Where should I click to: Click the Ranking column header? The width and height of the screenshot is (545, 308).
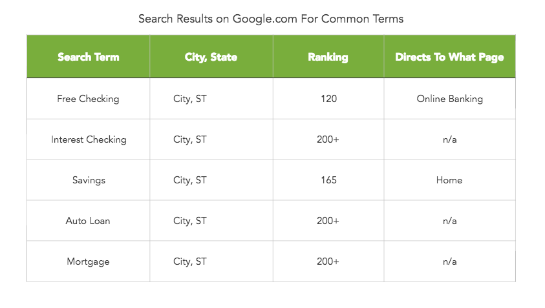pos(328,57)
